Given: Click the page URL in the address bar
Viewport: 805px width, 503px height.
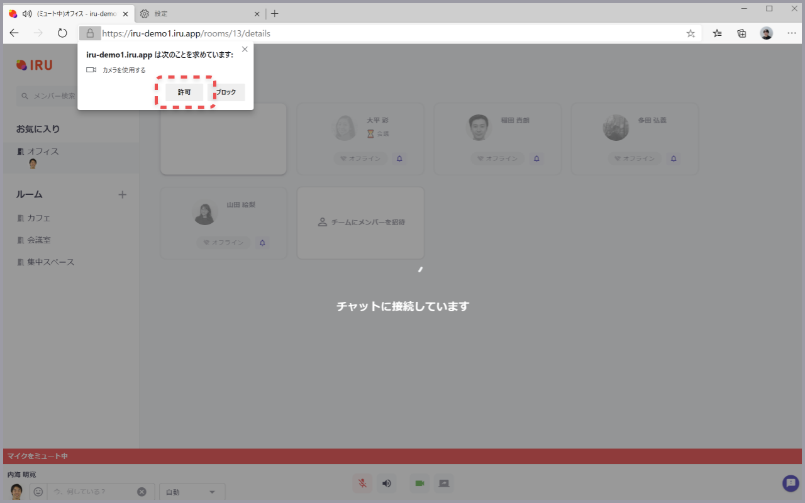Looking at the screenshot, I should tap(186, 33).
